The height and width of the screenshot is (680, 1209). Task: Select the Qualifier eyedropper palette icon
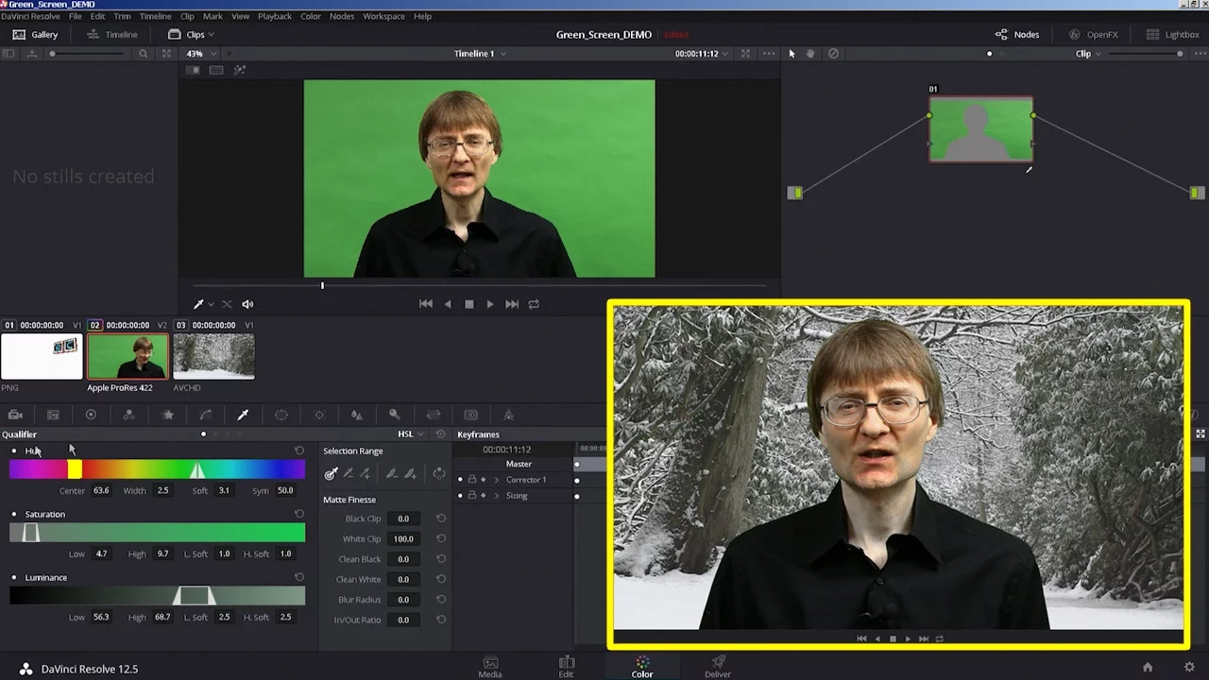pyautogui.click(x=243, y=415)
